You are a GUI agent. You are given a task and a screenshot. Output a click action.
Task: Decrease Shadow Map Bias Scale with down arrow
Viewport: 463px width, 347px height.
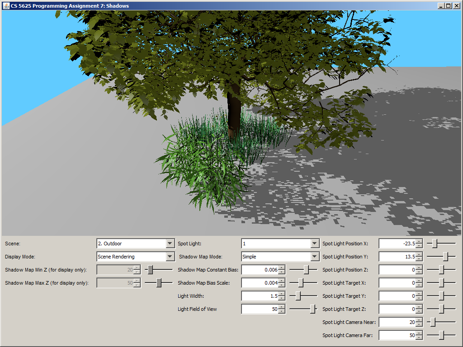click(x=282, y=286)
